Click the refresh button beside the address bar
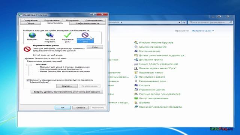240x135 pixels. coord(184,22)
